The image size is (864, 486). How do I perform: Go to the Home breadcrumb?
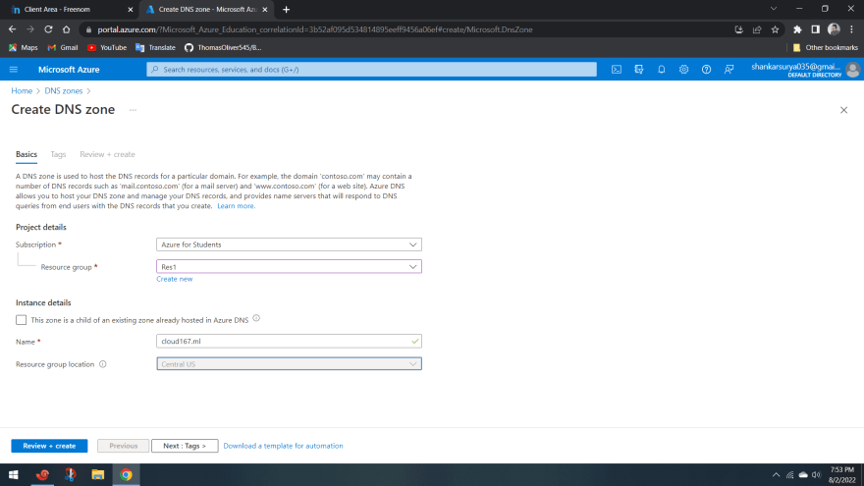click(x=22, y=91)
